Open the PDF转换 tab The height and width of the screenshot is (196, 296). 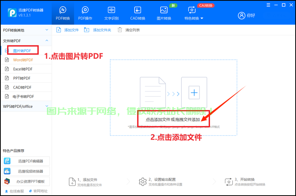63,14
